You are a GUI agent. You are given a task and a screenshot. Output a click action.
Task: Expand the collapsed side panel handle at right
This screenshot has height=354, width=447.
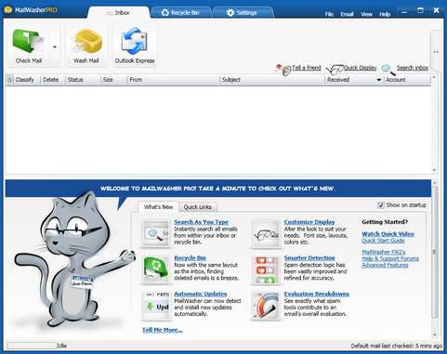(436, 51)
